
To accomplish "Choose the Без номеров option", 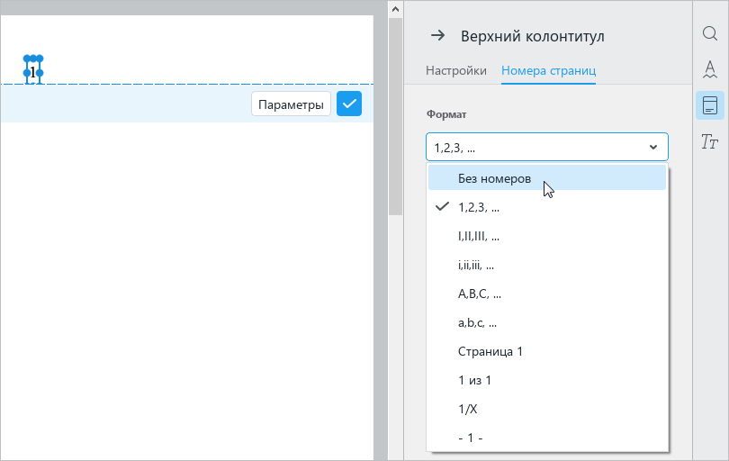I will [x=494, y=178].
